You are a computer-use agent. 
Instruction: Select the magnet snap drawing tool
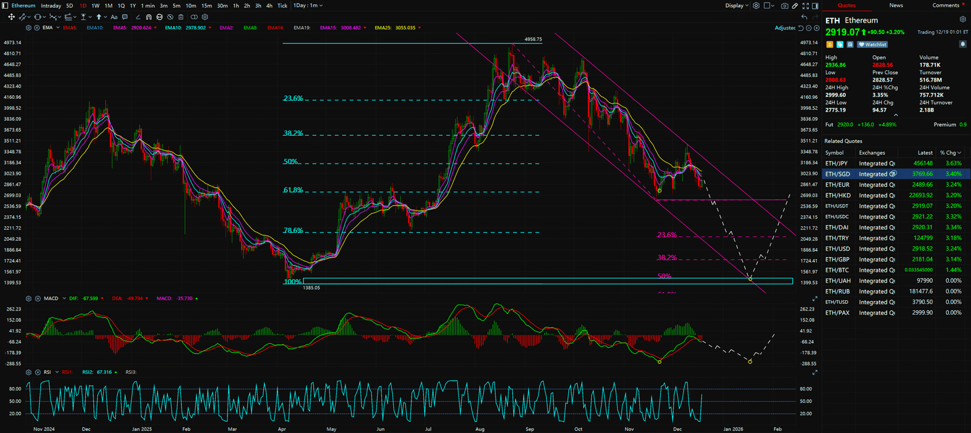point(149,17)
